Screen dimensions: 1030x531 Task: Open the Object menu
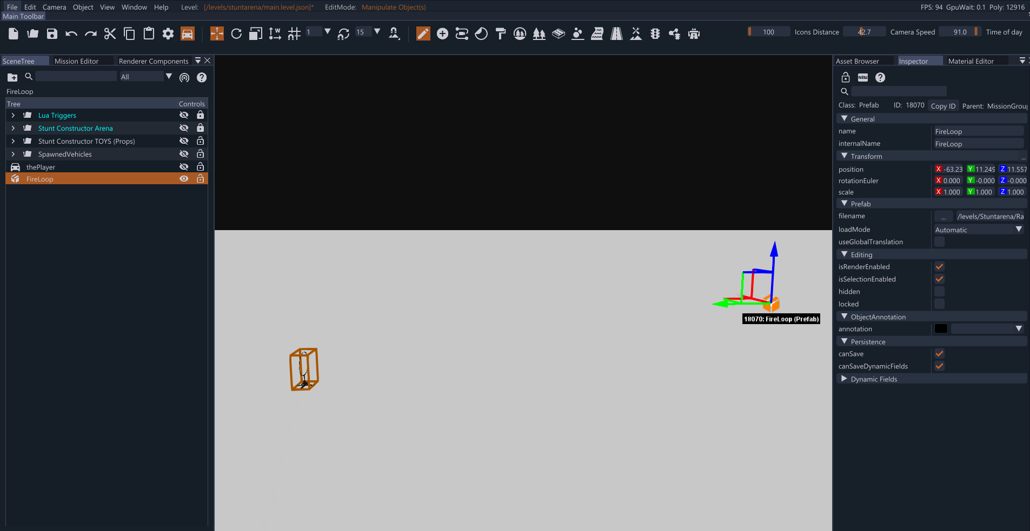83,7
